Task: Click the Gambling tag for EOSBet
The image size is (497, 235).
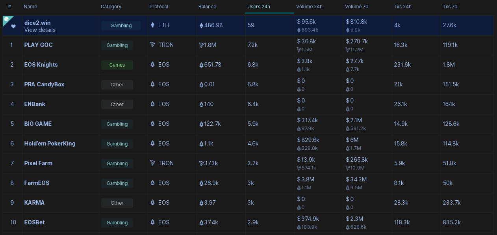Action: [117, 223]
